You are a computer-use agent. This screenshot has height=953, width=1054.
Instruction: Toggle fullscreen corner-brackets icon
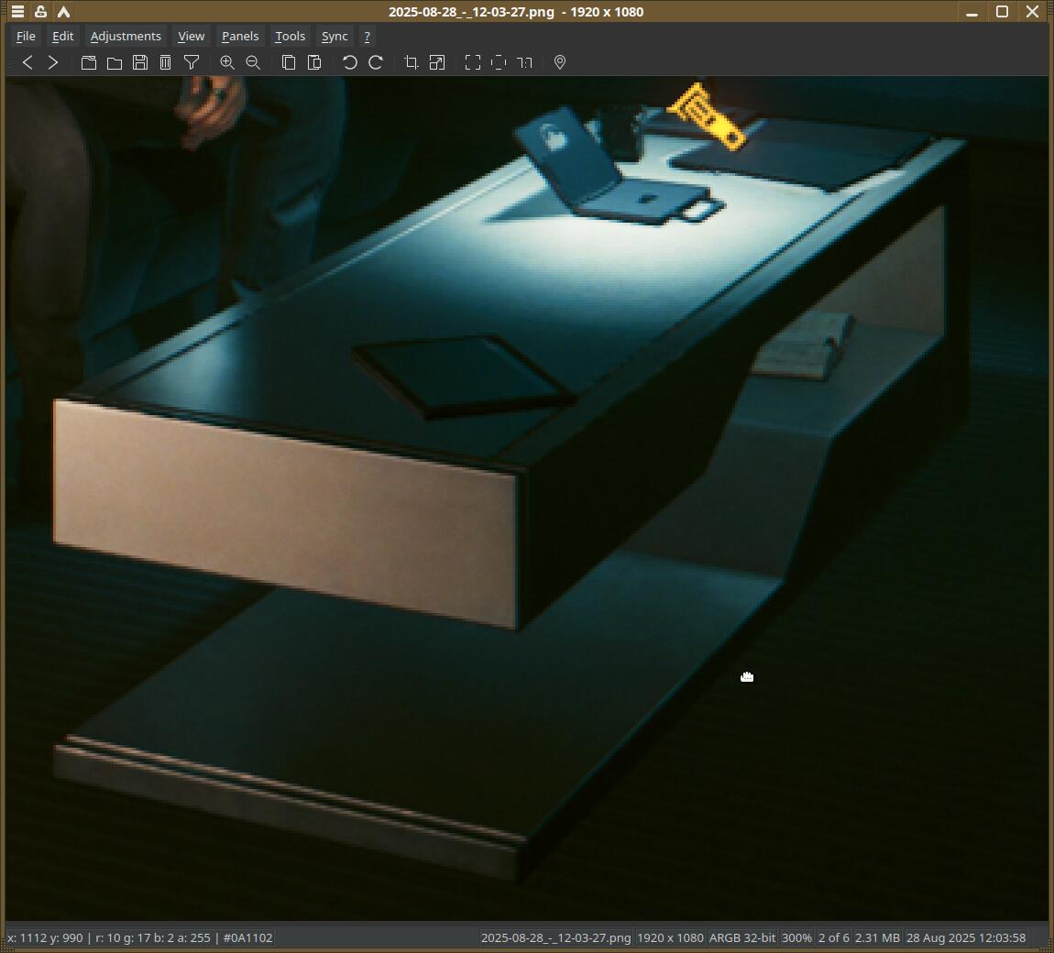473,62
